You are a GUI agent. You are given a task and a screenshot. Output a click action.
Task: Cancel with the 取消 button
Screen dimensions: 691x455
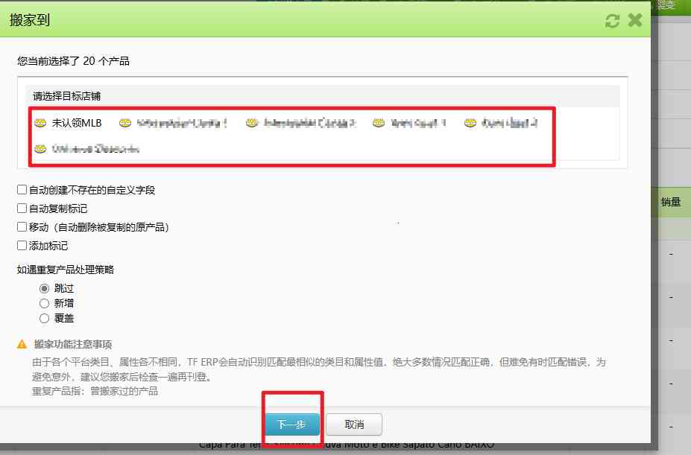(354, 424)
